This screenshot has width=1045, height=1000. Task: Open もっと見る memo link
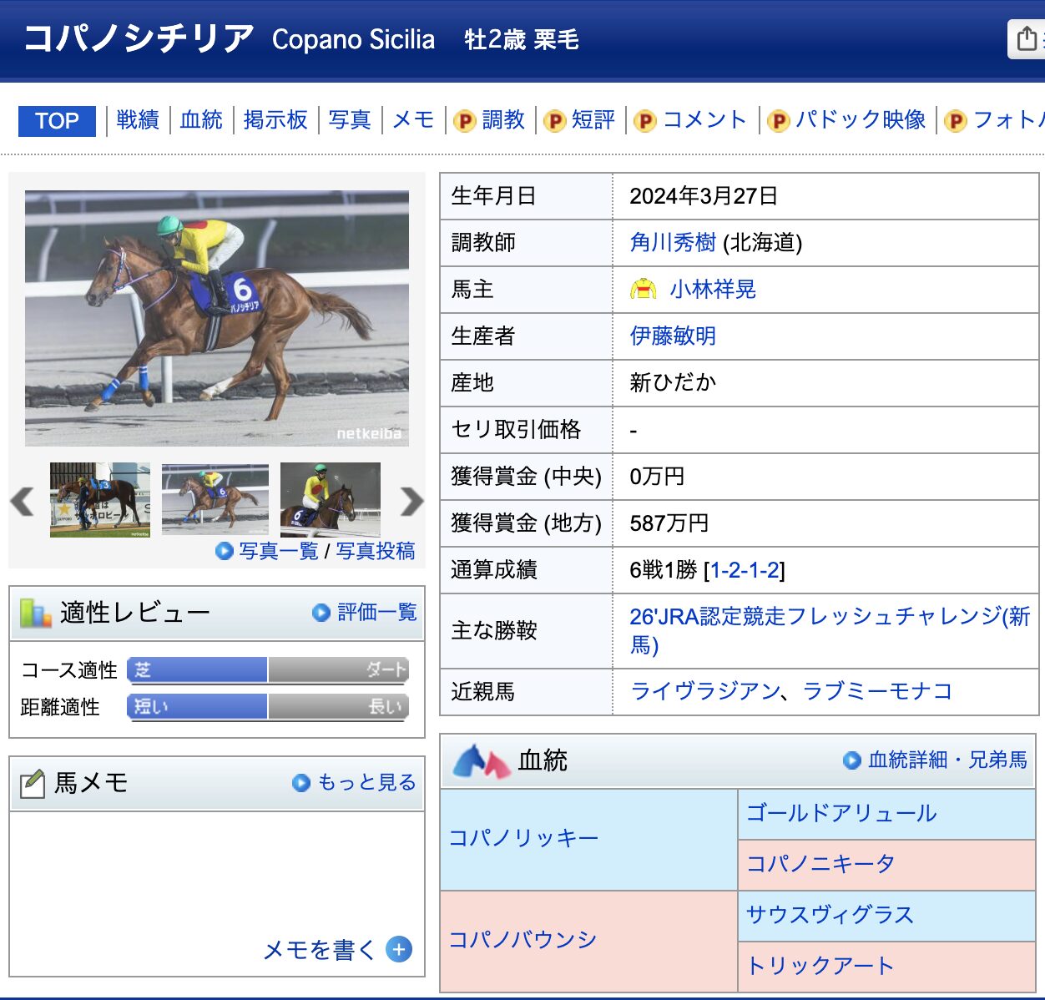(366, 782)
